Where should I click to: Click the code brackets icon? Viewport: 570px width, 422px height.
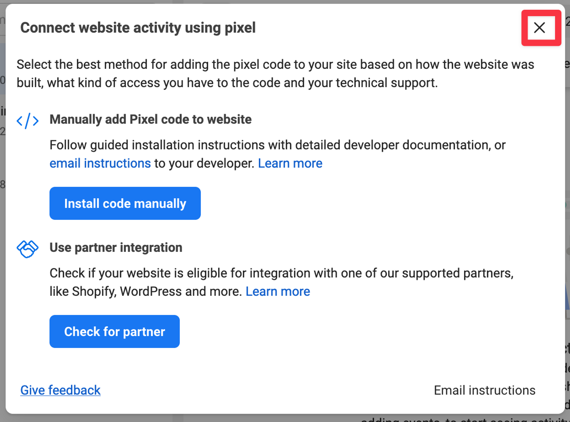[x=27, y=121]
